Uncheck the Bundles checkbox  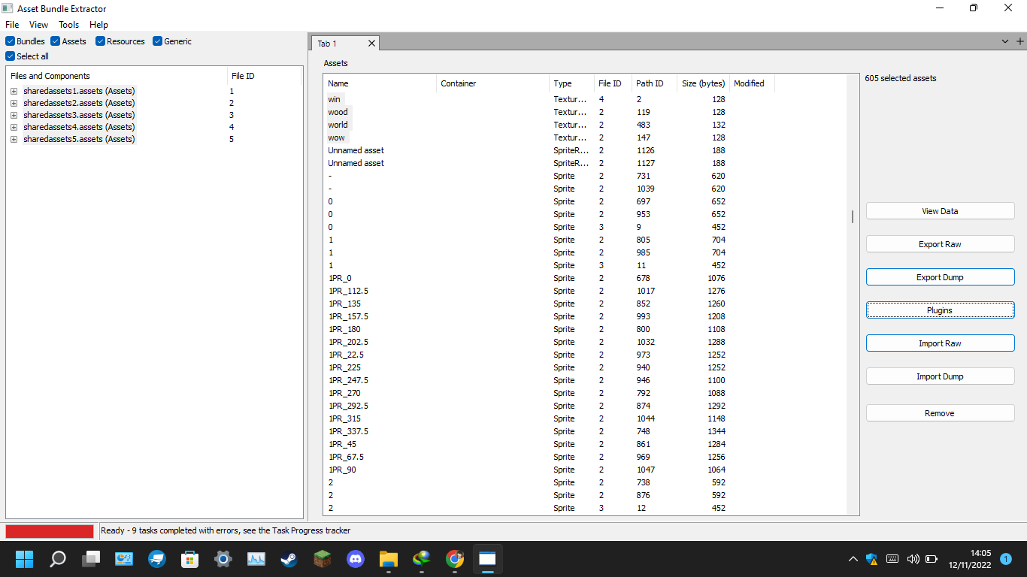(8, 41)
